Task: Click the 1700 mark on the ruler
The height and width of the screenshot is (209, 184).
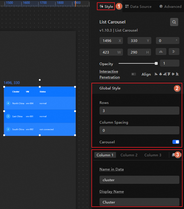Action: pyautogui.click(x=43, y=3)
